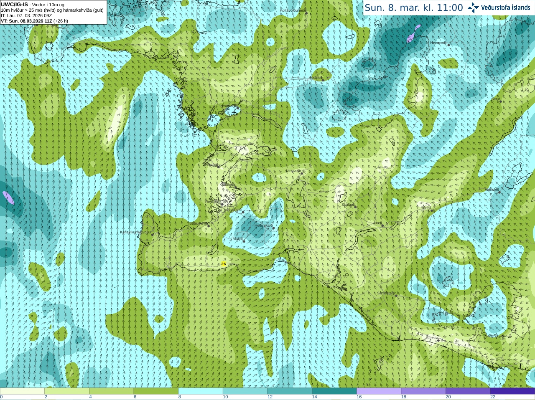Select the 12–14 m/s teal legend swatch
This screenshot has height=400, width=535.
[290, 391]
